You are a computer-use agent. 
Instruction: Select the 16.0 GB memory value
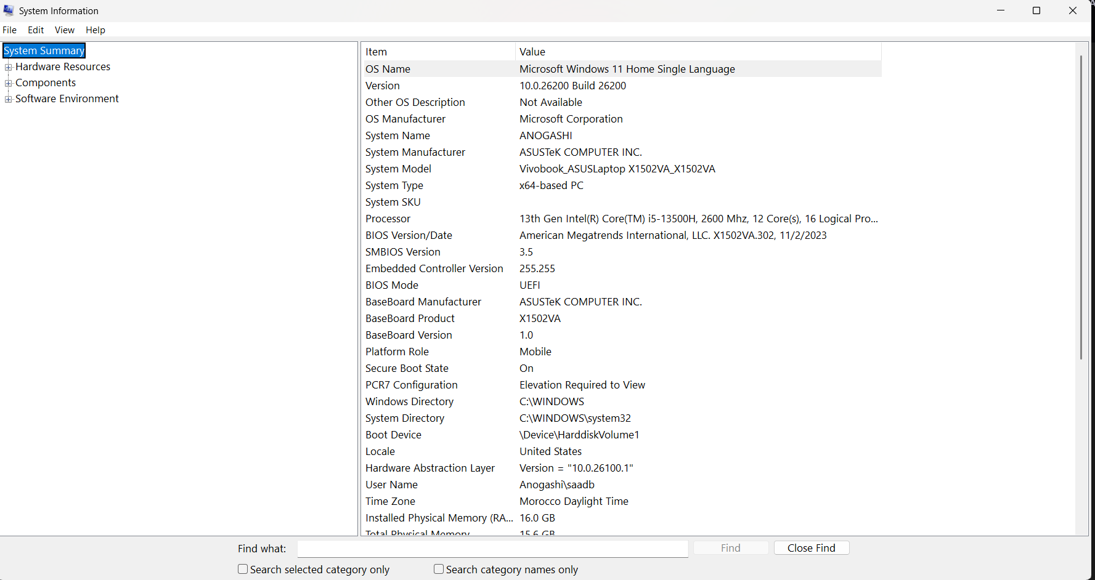pos(537,518)
